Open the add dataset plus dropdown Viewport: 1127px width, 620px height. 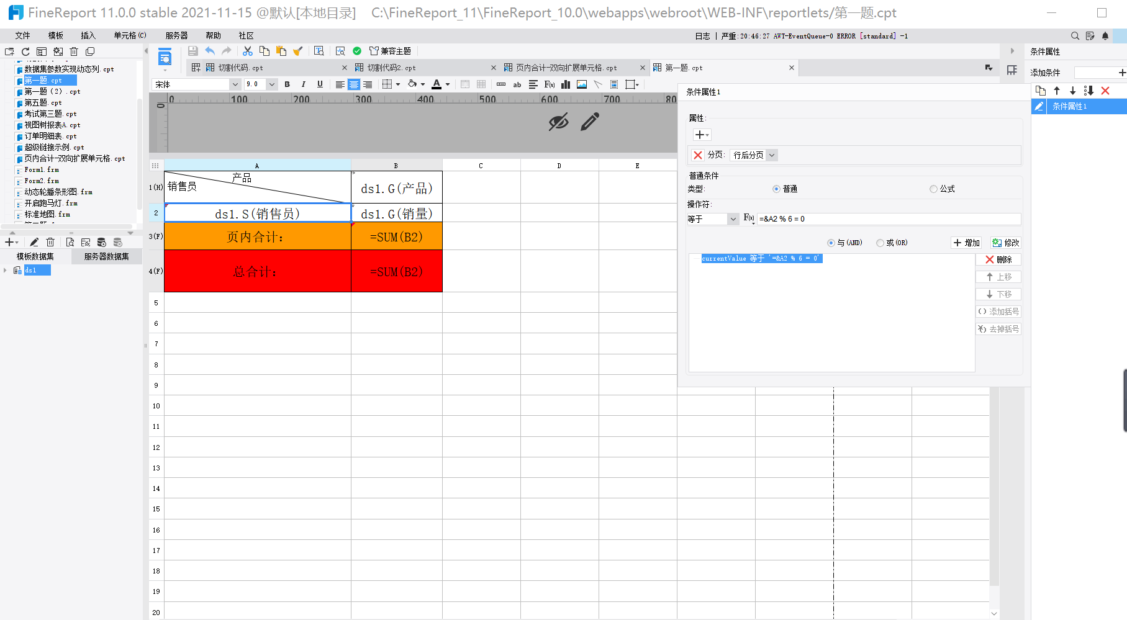[11, 242]
